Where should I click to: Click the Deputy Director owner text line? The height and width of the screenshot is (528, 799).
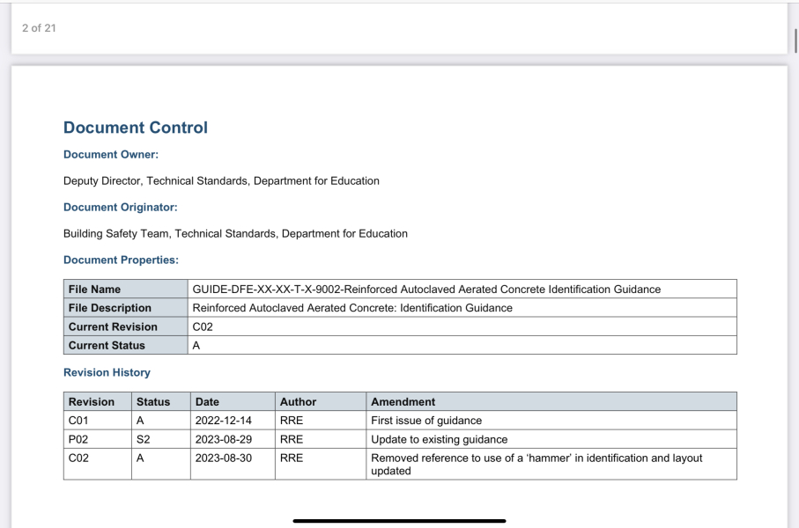(x=221, y=181)
